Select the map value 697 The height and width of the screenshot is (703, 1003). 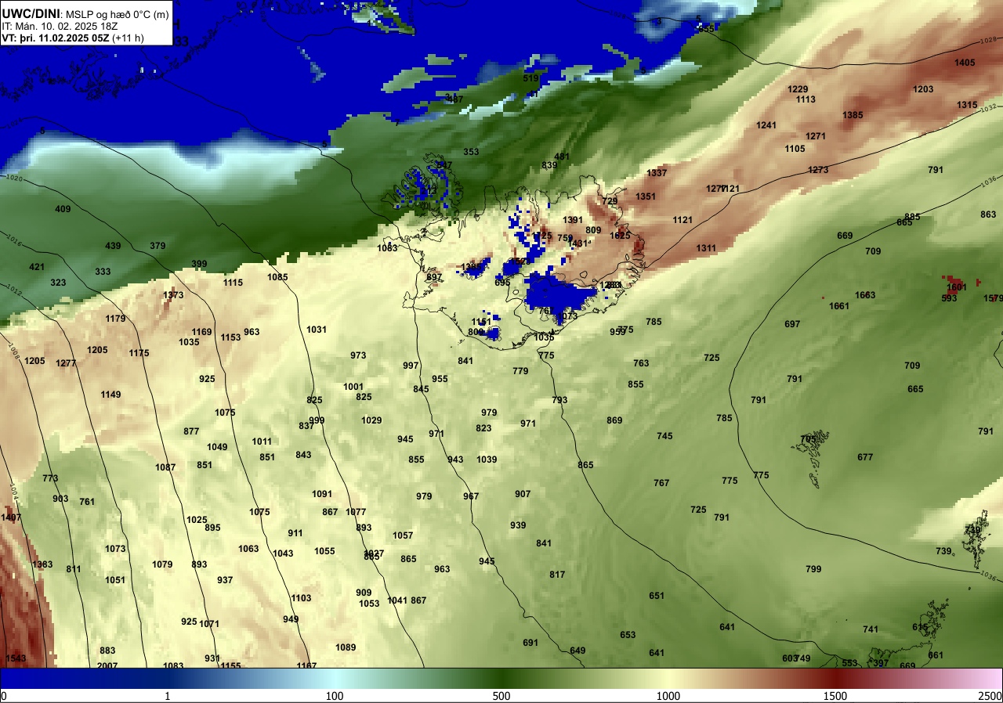coord(792,324)
